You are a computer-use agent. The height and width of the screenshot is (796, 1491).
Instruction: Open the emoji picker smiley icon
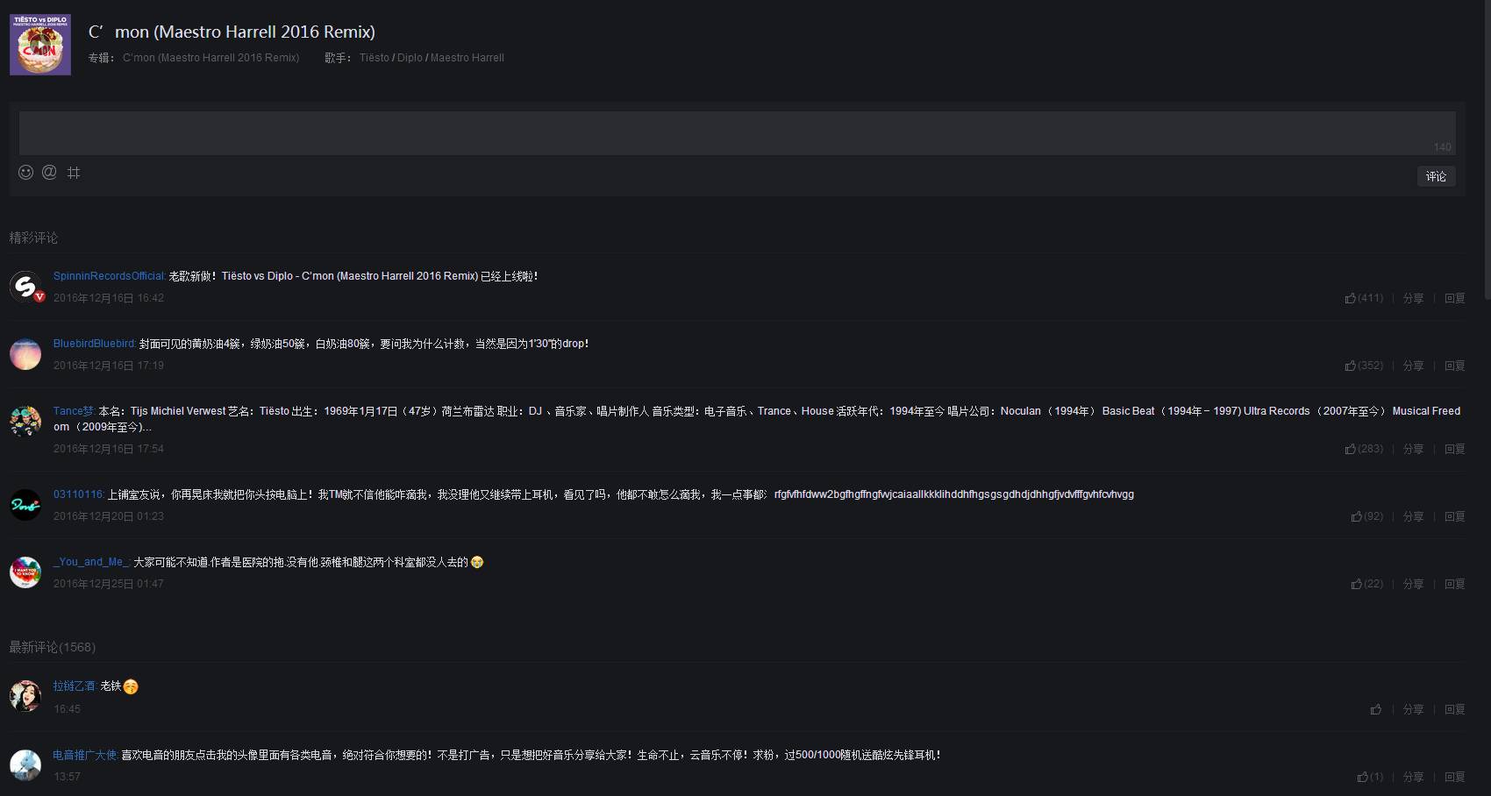pos(26,173)
